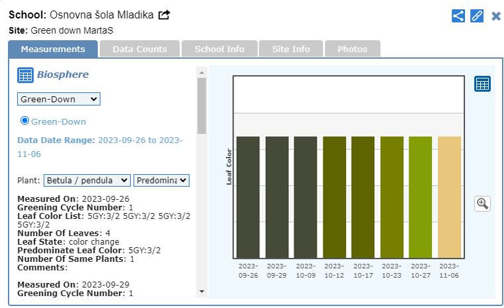The image size is (504, 308).
Task: Switch to the Data Counts tab
Action: (140, 49)
